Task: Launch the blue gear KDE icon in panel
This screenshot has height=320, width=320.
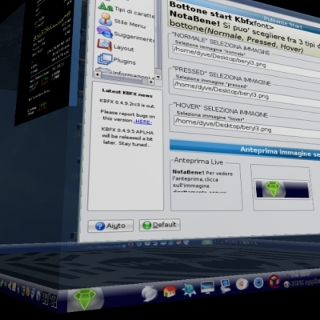Action: click(189, 290)
